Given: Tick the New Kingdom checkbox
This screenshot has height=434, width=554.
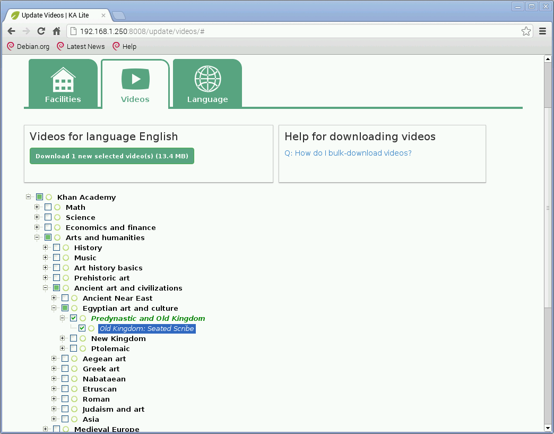Looking at the screenshot, I should tap(74, 338).
